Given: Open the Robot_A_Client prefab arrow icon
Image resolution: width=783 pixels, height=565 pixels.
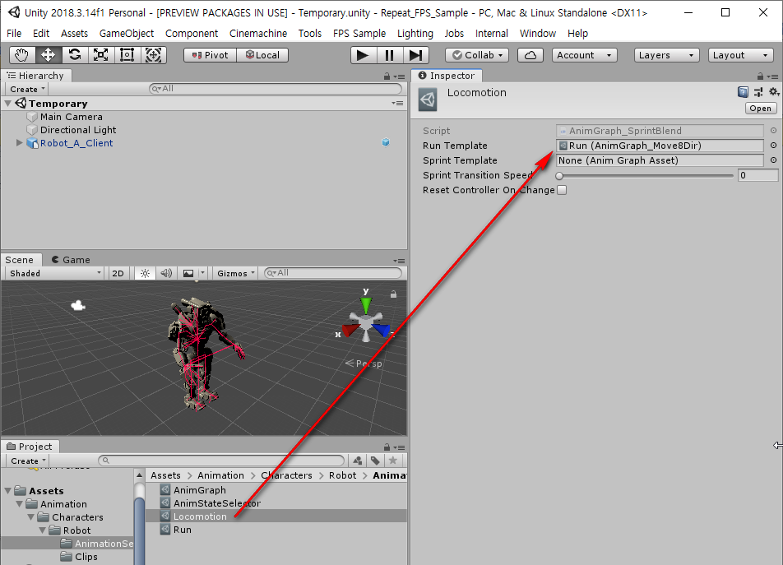Looking at the screenshot, I should (386, 143).
